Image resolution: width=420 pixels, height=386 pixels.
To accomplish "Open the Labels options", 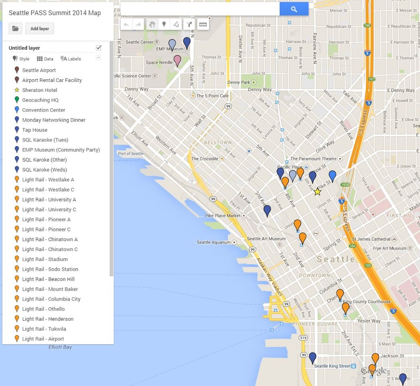I will [71, 59].
